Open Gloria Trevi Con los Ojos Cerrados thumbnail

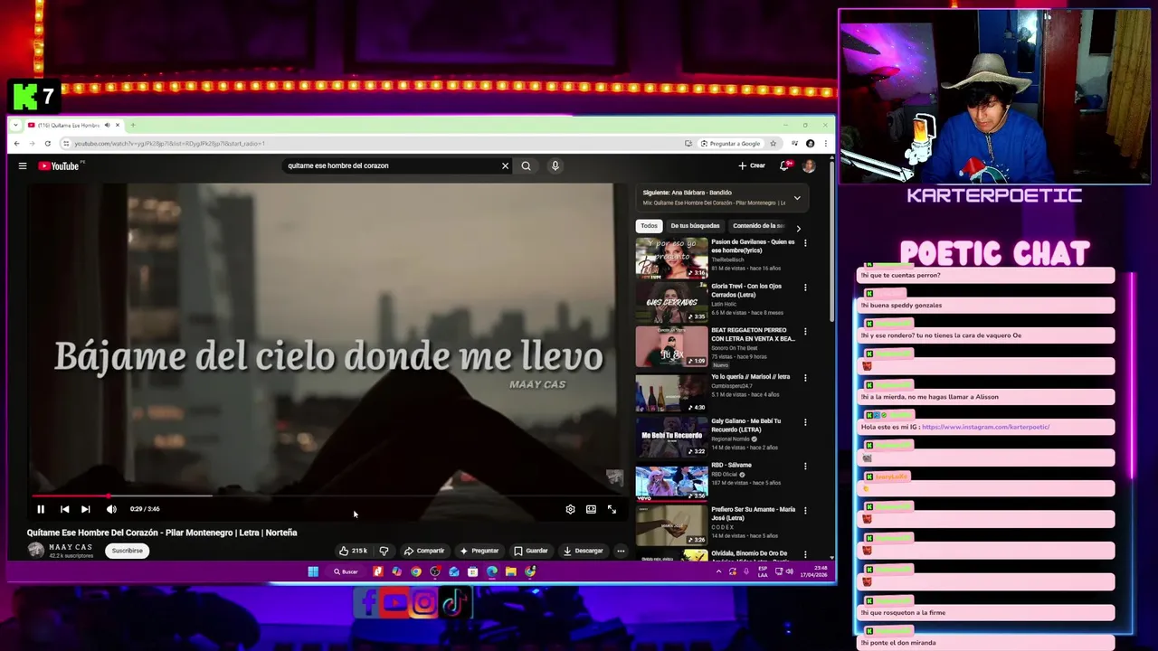[x=671, y=302]
